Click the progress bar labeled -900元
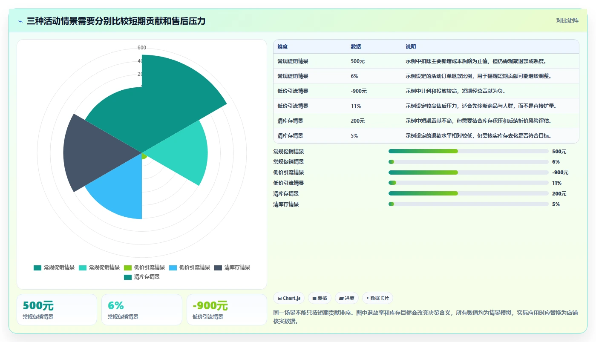 pyautogui.click(x=469, y=172)
